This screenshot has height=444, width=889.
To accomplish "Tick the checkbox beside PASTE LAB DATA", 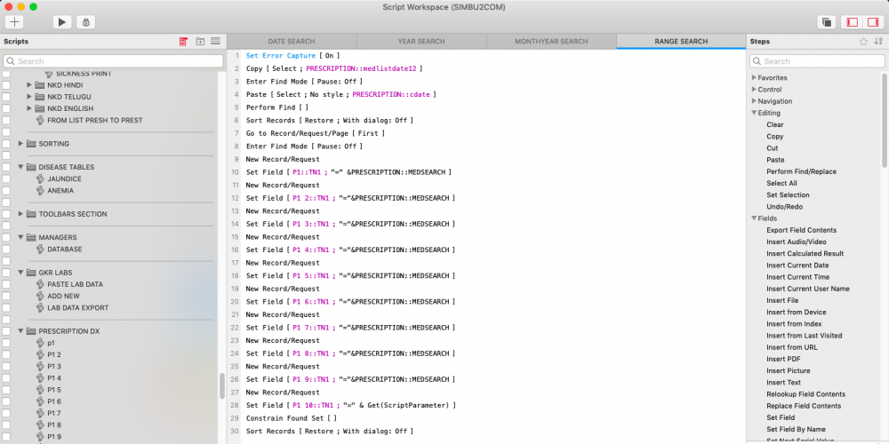I will [x=6, y=284].
